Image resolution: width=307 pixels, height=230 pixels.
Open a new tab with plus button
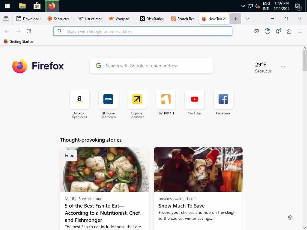point(236,19)
